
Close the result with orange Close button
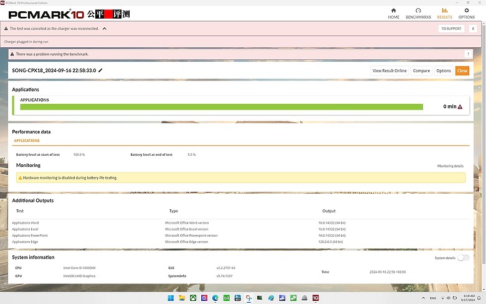[462, 70]
